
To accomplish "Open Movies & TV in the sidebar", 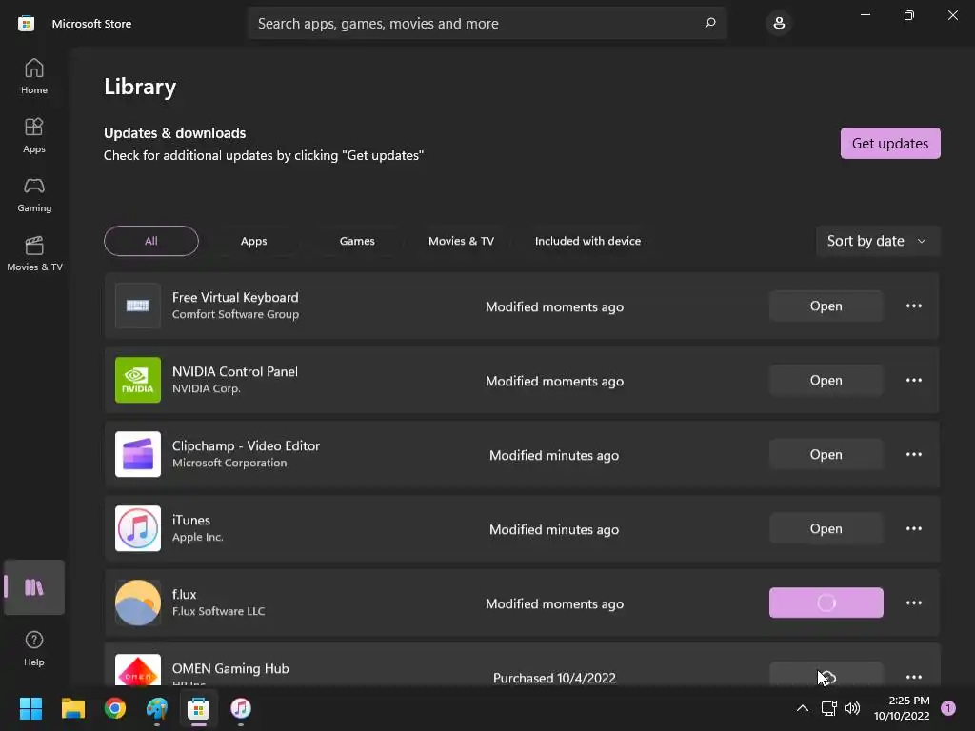I will 34,253.
